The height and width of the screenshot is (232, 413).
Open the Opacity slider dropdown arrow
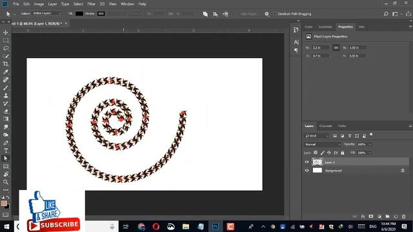click(x=370, y=144)
